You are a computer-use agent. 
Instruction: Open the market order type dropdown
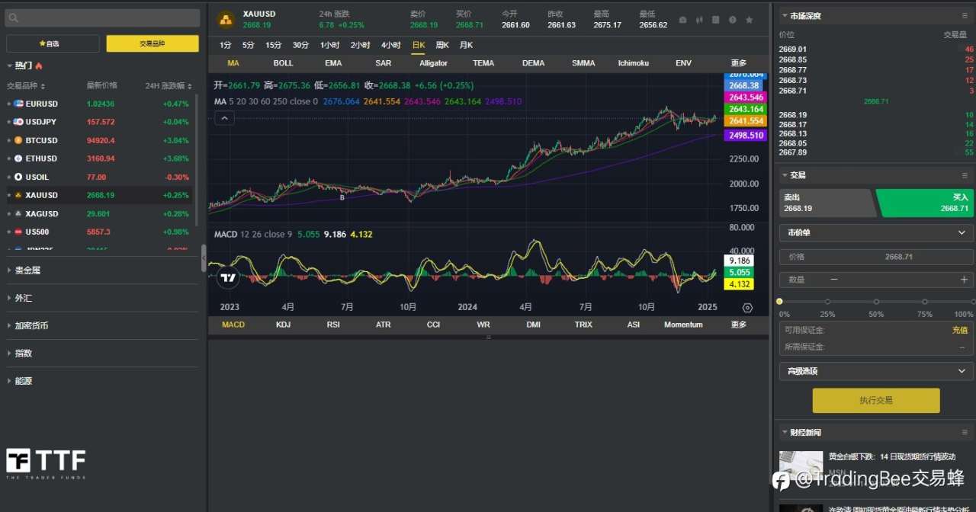point(875,233)
